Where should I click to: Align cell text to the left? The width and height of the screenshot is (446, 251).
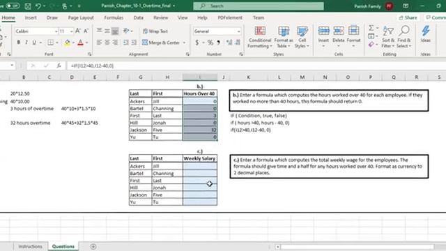pyautogui.click(x=99, y=43)
